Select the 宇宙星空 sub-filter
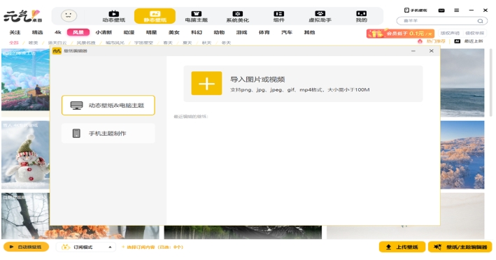 point(143,43)
